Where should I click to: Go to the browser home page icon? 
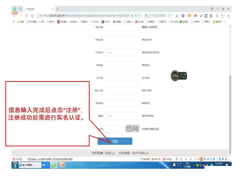[x=32, y=16]
